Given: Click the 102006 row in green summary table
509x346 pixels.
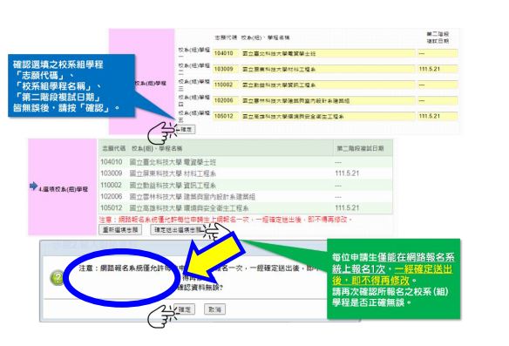Looking at the screenshot, I should pyautogui.click(x=246, y=197).
